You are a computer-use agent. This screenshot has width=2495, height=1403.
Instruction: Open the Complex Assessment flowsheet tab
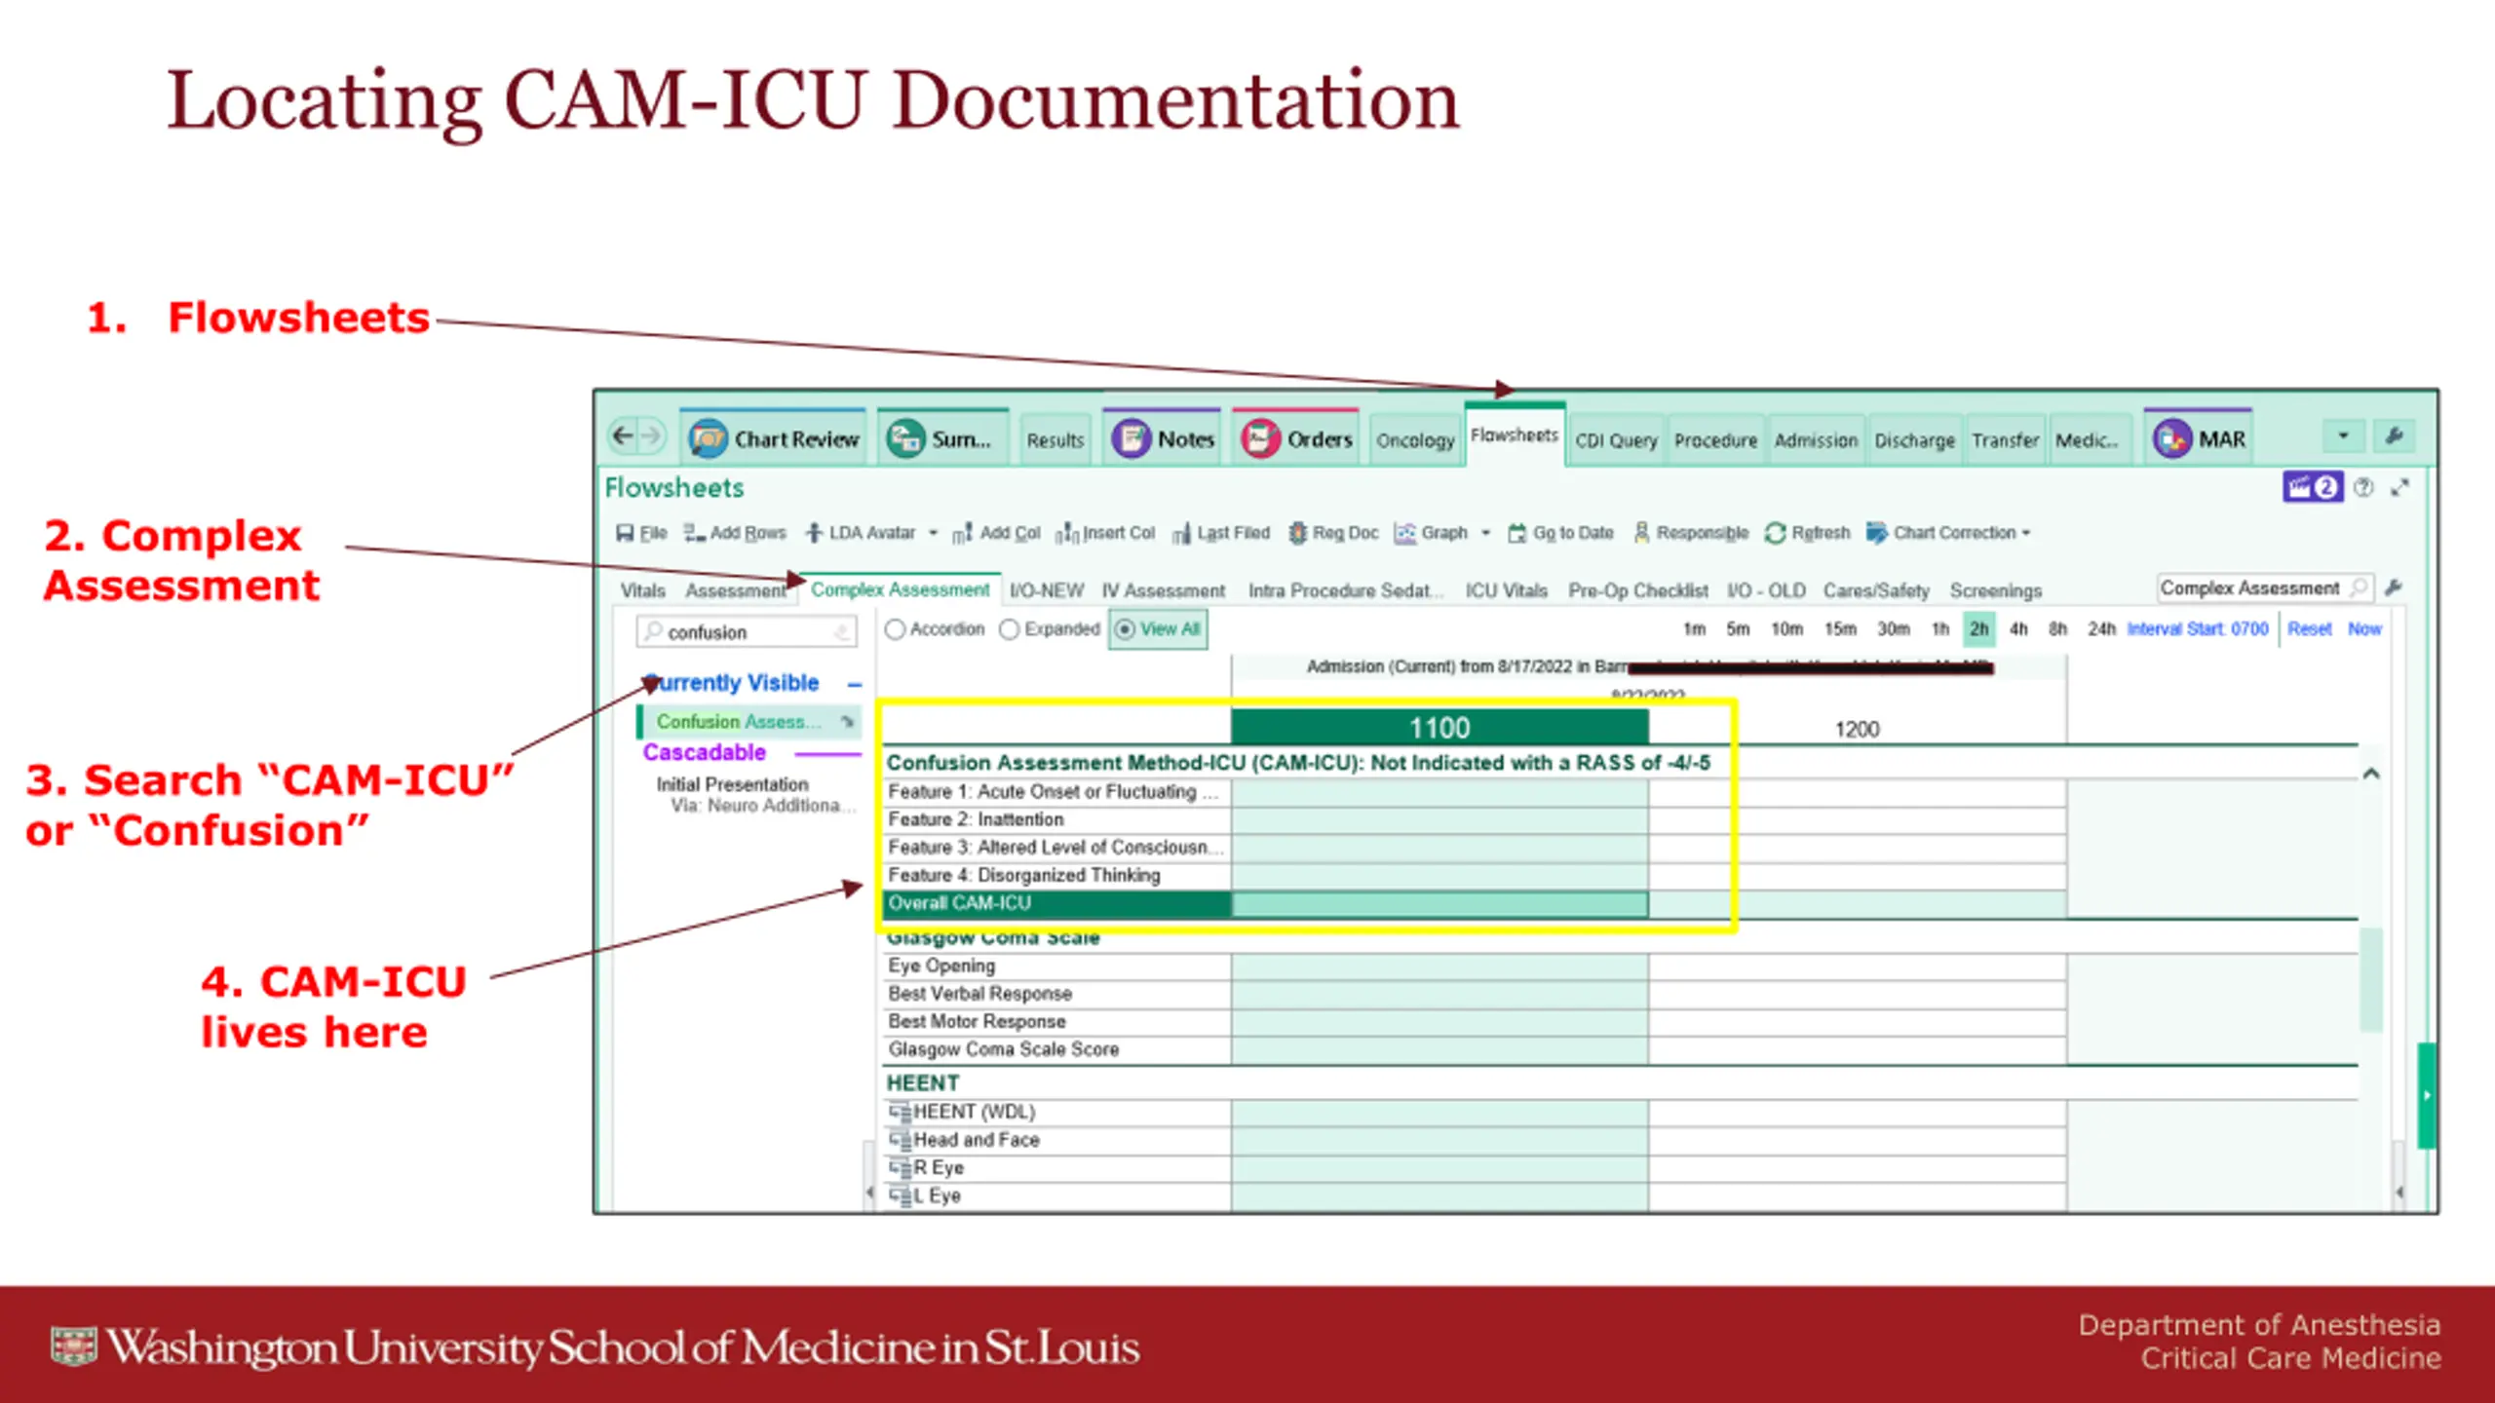pos(900,589)
